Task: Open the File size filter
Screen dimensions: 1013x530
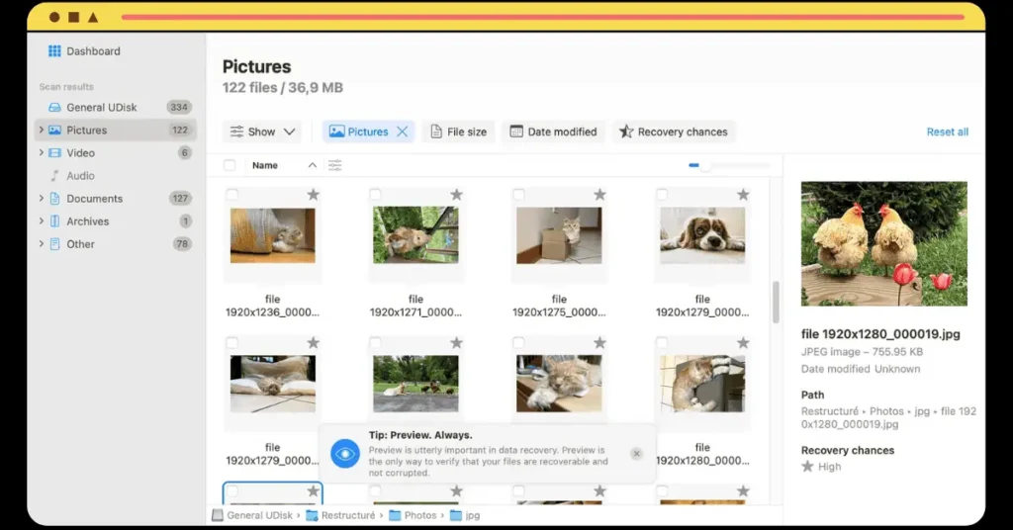Action: coord(459,132)
